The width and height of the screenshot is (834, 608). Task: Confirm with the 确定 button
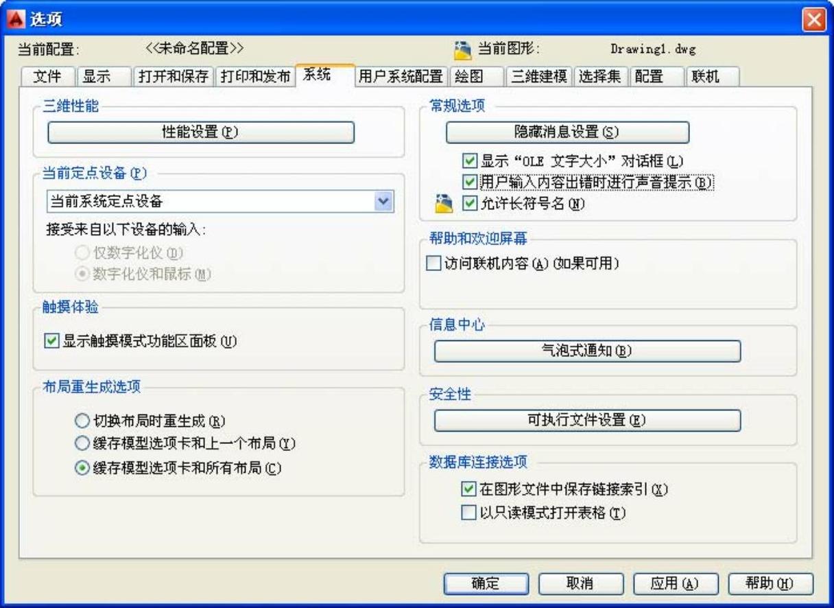pyautogui.click(x=486, y=583)
